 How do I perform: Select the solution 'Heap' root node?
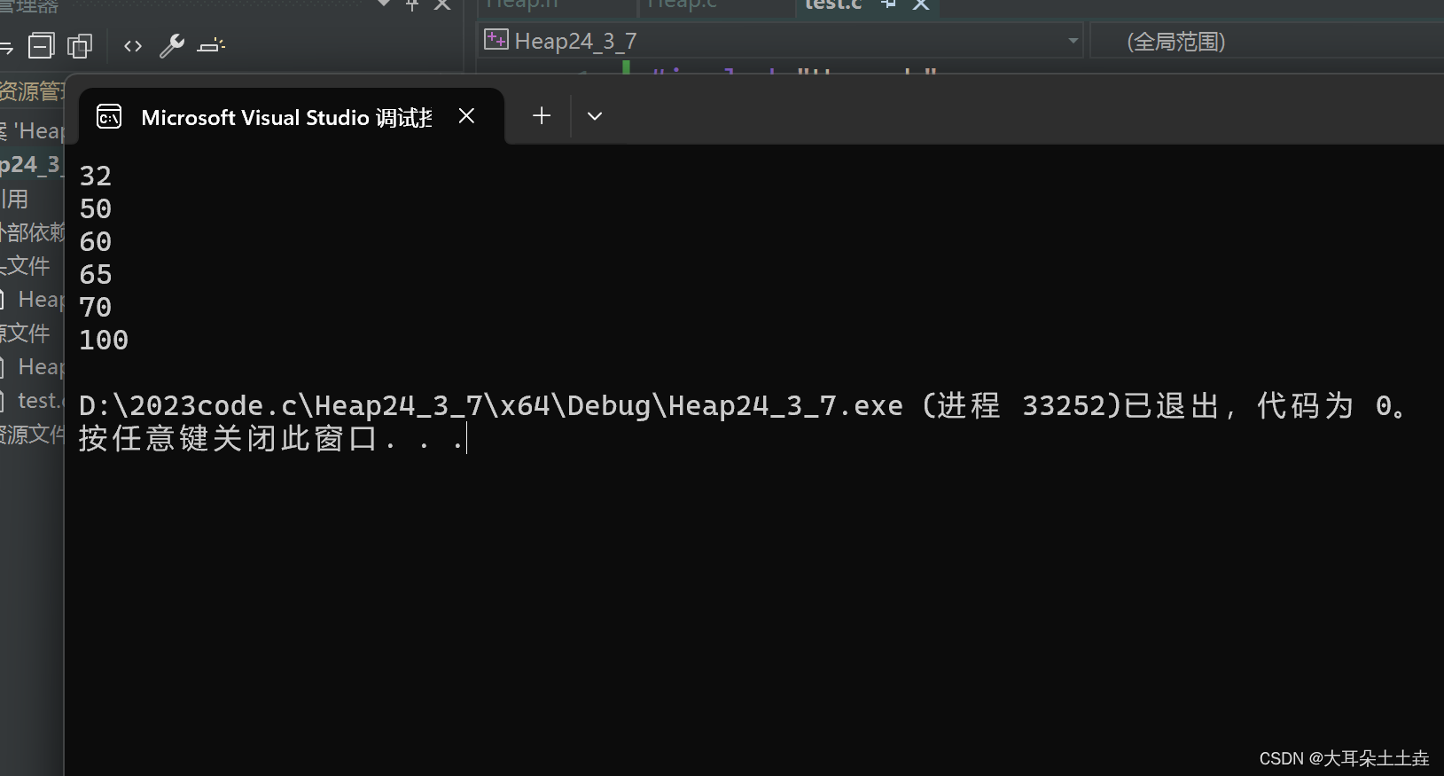(32, 130)
